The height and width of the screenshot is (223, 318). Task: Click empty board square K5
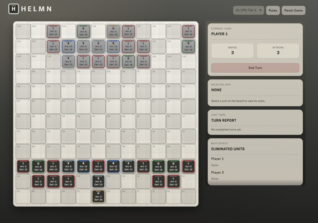click(173, 136)
